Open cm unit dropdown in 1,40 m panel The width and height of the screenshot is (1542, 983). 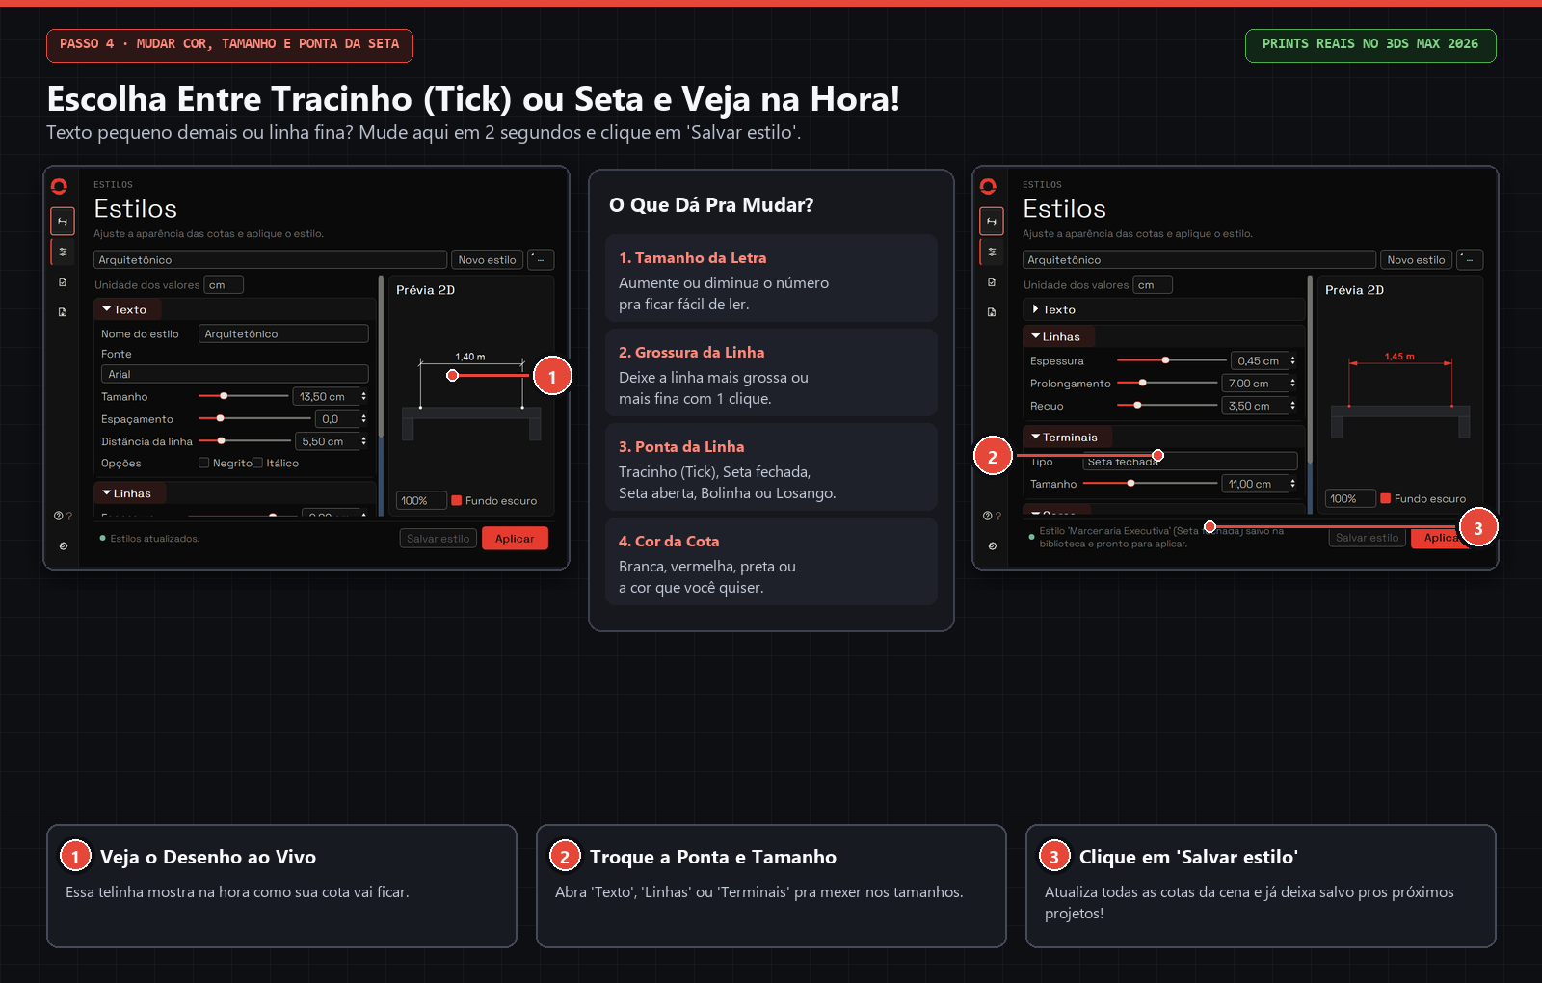coord(224,285)
